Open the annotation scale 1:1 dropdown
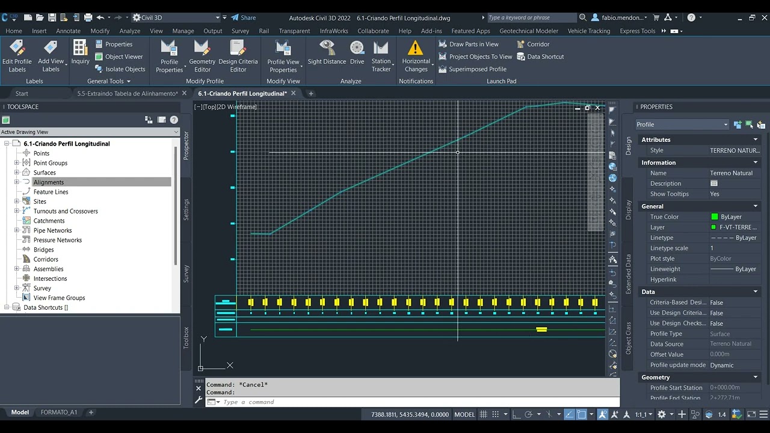770x433 pixels. (x=644, y=414)
